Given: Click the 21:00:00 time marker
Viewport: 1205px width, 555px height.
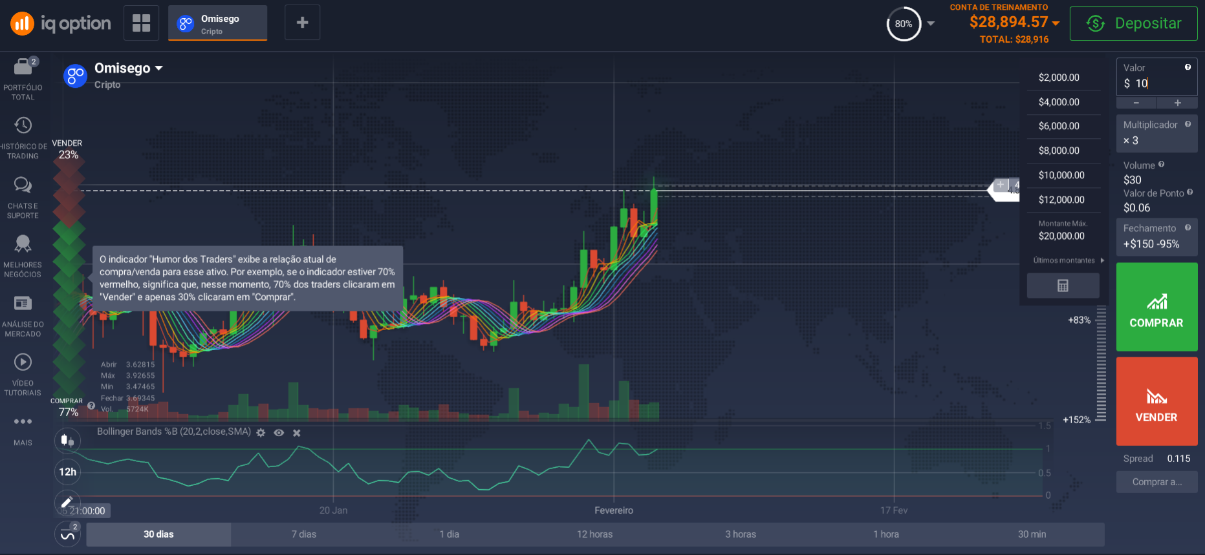Looking at the screenshot, I should [83, 511].
